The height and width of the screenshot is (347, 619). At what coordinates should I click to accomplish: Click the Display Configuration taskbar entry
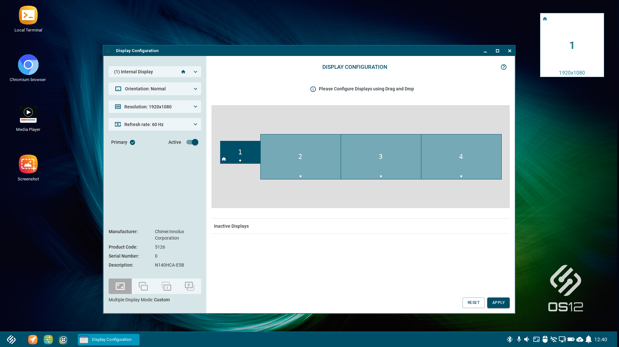(108, 339)
